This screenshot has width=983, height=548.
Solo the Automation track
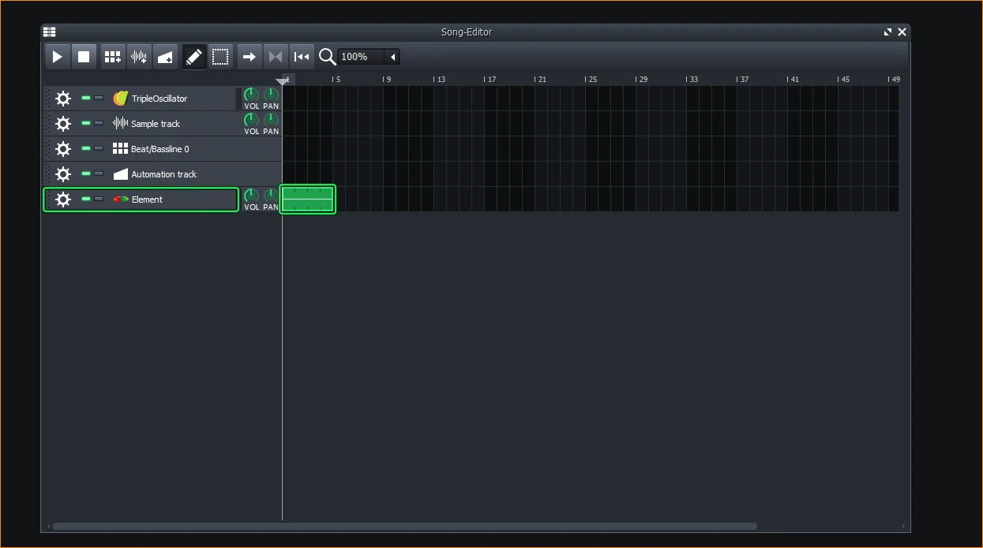(x=99, y=173)
